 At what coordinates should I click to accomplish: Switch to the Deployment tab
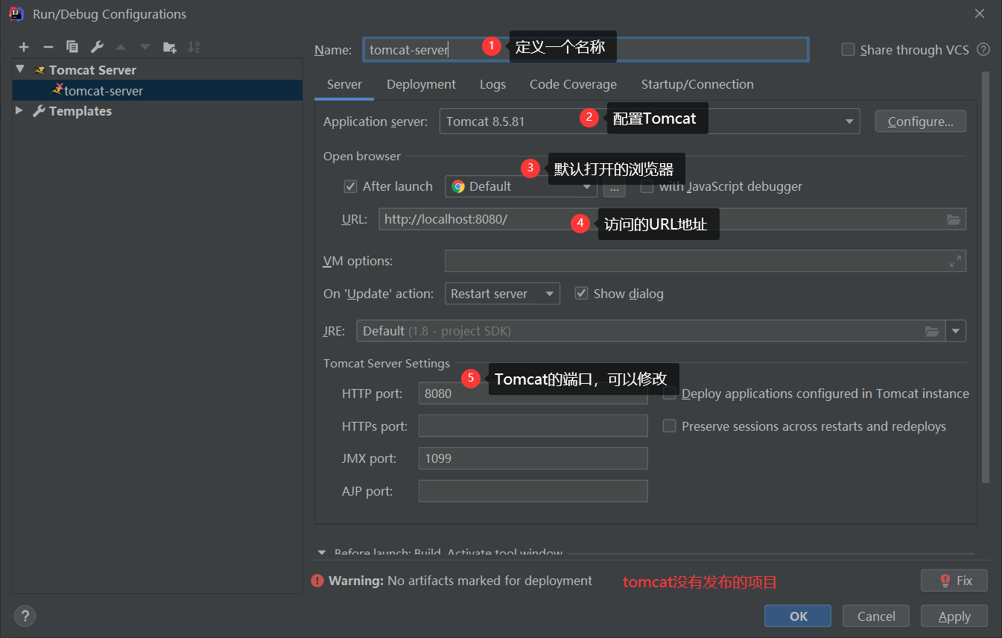point(421,84)
